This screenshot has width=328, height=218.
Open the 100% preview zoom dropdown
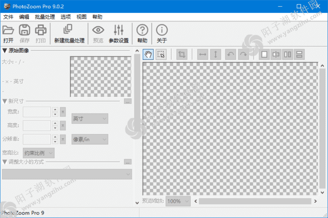[178, 201]
